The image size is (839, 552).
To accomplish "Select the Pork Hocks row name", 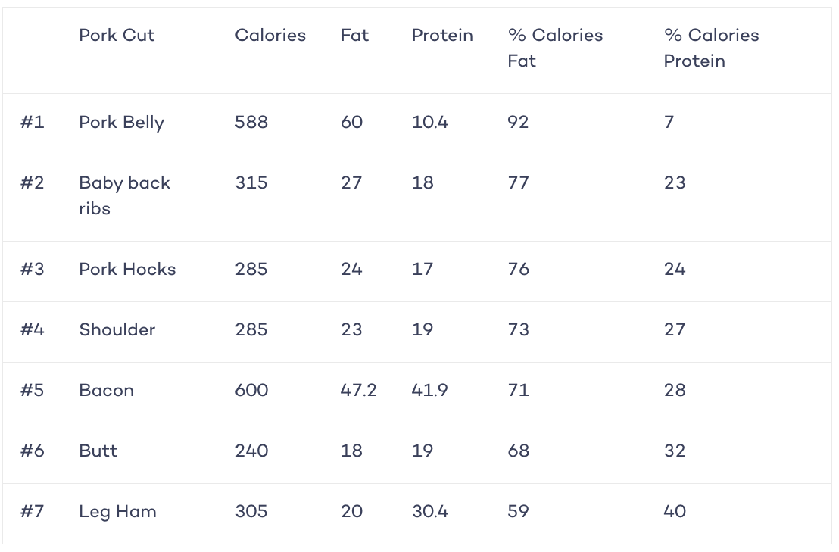I will tap(127, 269).
